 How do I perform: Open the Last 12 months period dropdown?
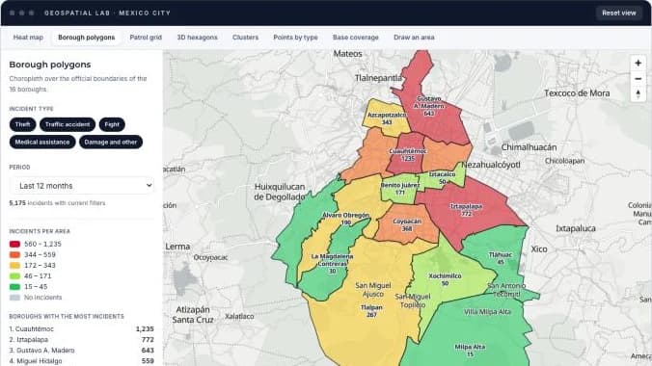[82, 186]
